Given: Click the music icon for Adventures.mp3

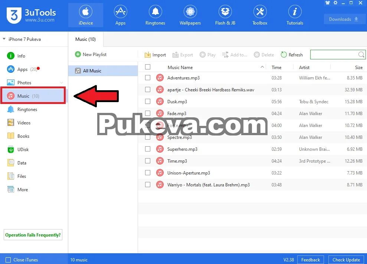Looking at the screenshot, I should [x=160, y=78].
